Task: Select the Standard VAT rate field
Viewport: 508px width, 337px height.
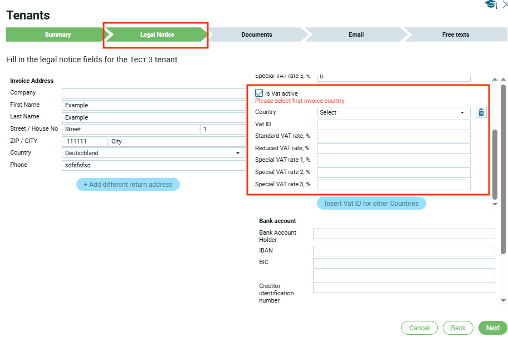Action: (393, 137)
